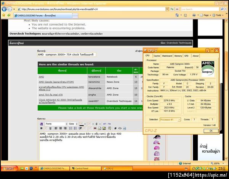This screenshot has width=229, height=179.
Task: Insert an unordered bullet list
Action: click(75, 128)
